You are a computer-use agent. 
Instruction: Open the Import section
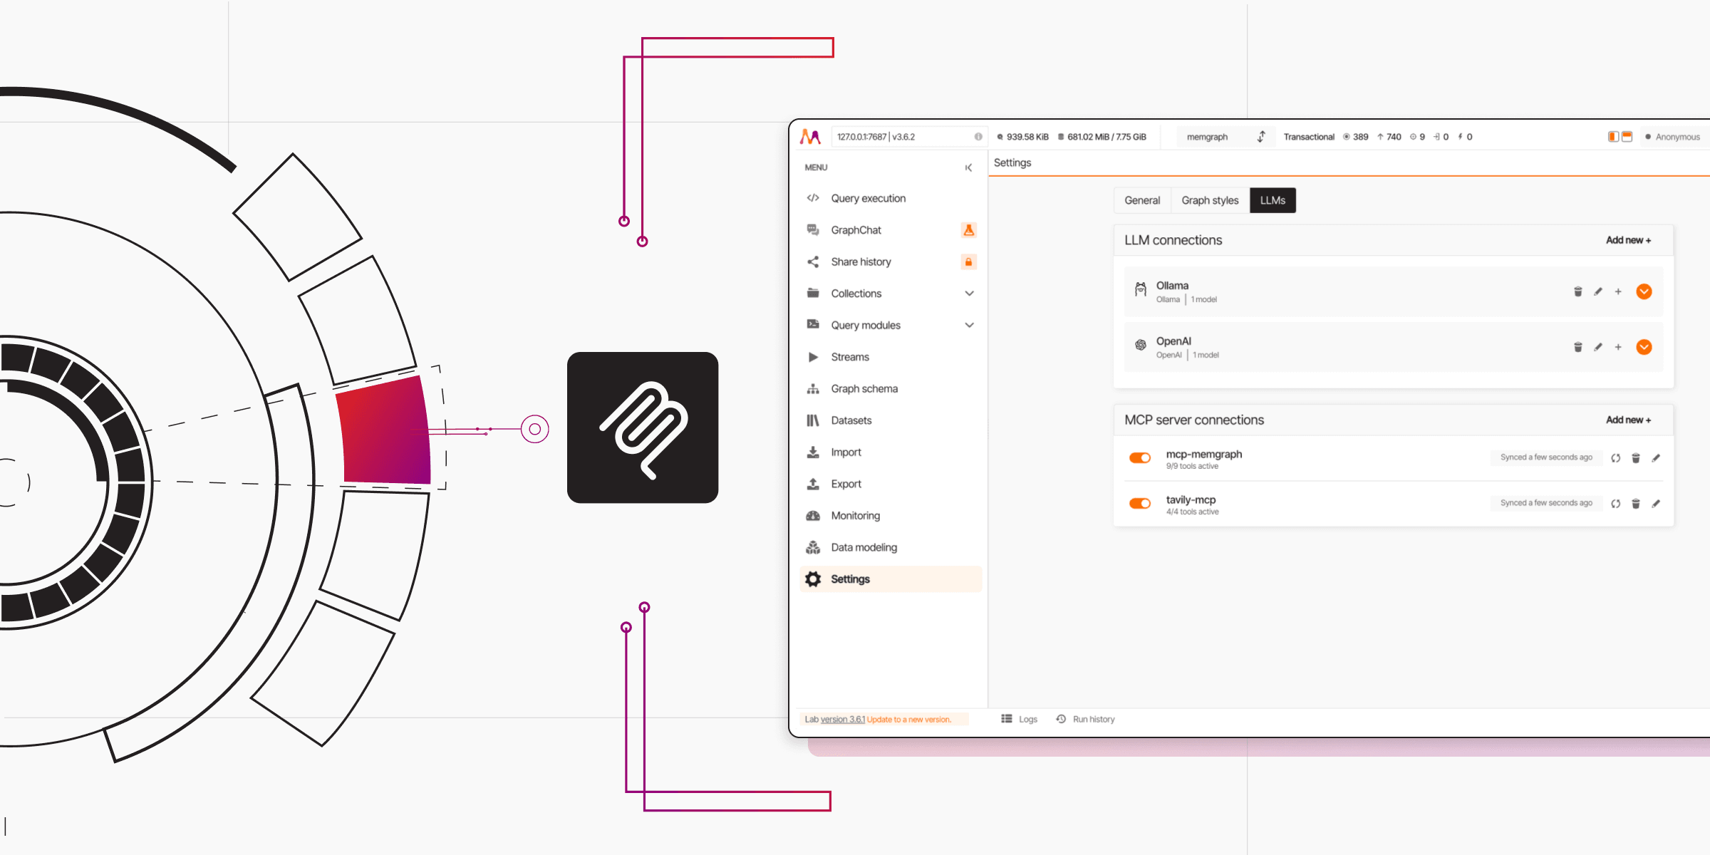[844, 452]
